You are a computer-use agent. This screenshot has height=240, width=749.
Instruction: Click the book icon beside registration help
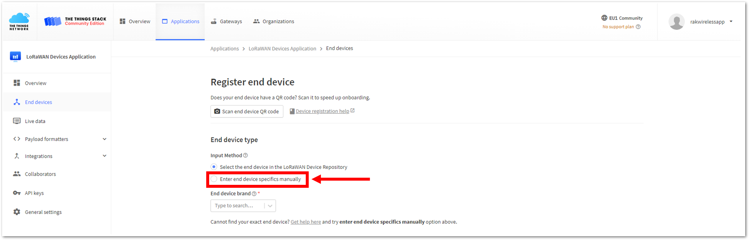click(x=292, y=111)
